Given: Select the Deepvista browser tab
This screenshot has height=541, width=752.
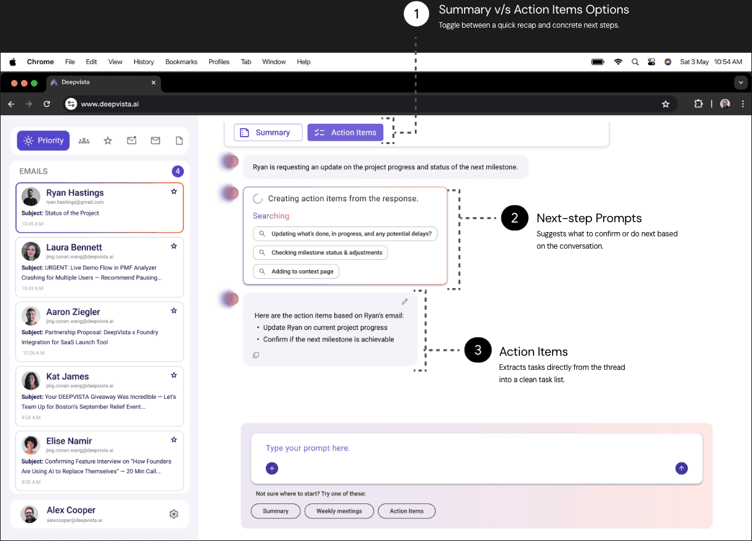Looking at the screenshot, I should 104,82.
